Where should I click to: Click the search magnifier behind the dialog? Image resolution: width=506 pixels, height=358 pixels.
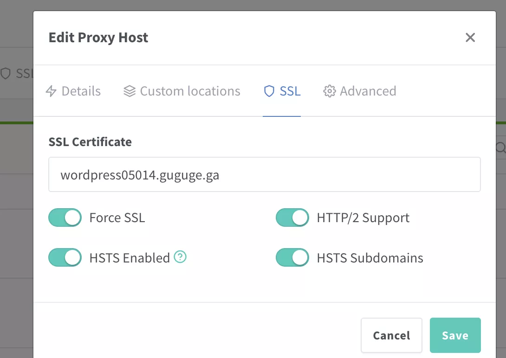[500, 148]
